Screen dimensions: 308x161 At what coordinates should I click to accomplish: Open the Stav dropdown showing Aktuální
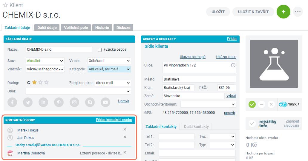[x=45, y=61]
